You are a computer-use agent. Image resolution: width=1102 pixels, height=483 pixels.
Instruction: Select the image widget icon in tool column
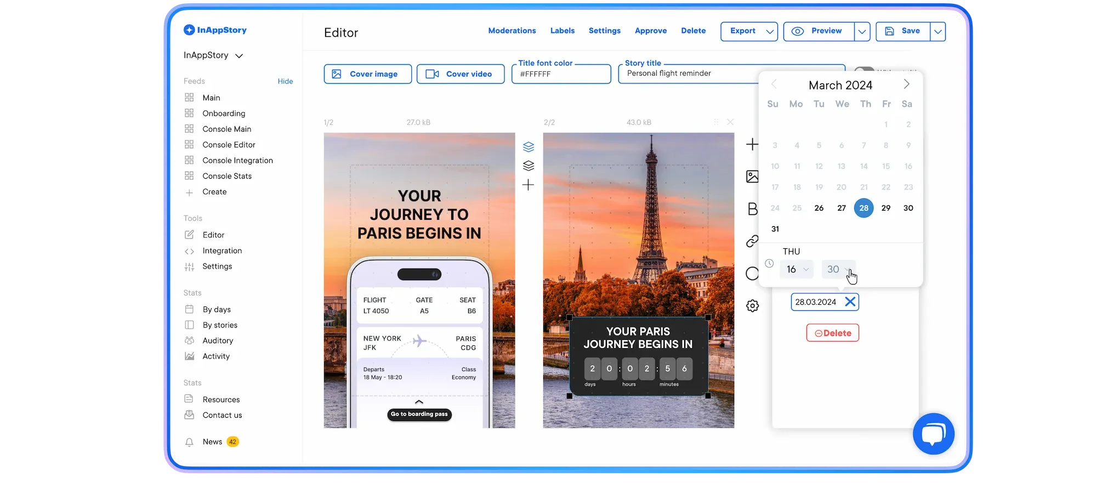tap(752, 177)
